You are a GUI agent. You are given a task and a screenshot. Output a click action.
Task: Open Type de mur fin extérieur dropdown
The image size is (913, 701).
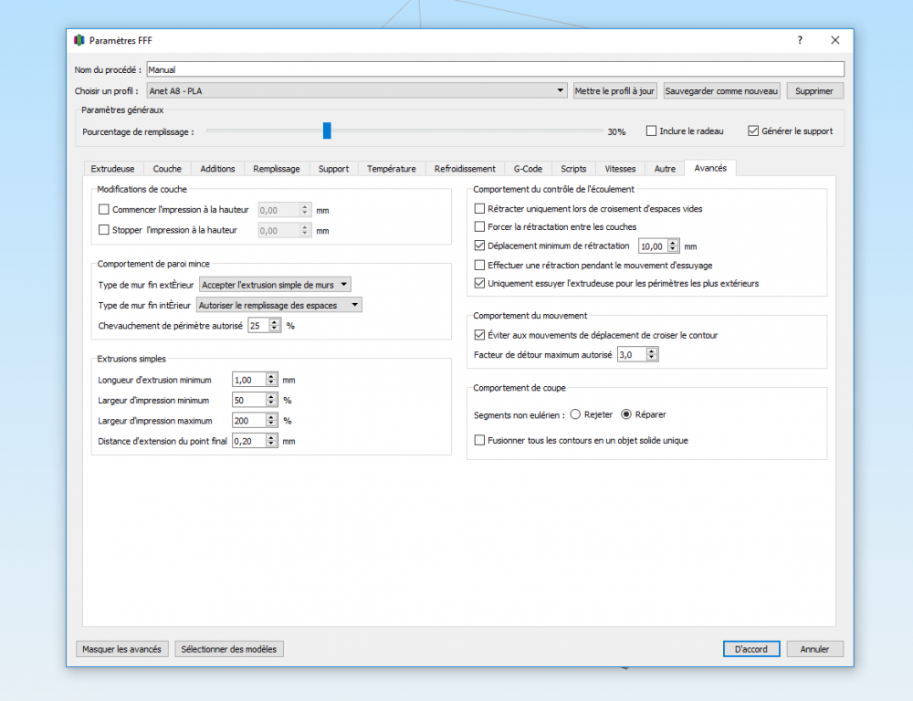coord(275,285)
